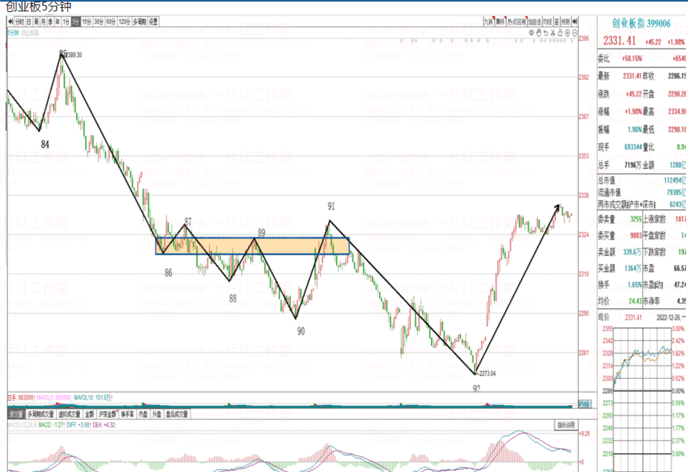Click the collapse arrow left of 分时
Image resolution: width=688 pixels, height=472 pixels.
coord(10,22)
